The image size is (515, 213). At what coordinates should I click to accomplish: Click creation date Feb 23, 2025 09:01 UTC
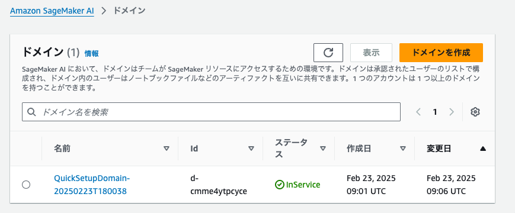tap(371, 185)
